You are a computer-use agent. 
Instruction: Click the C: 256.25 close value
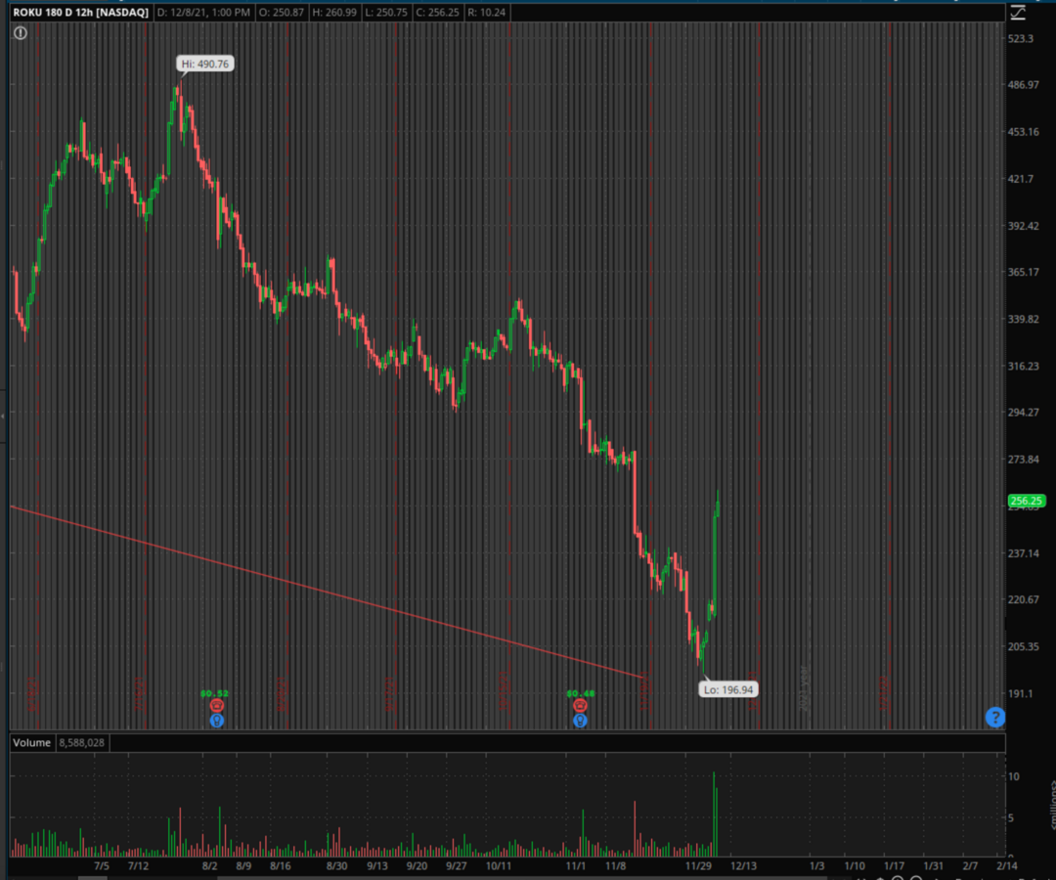438,12
